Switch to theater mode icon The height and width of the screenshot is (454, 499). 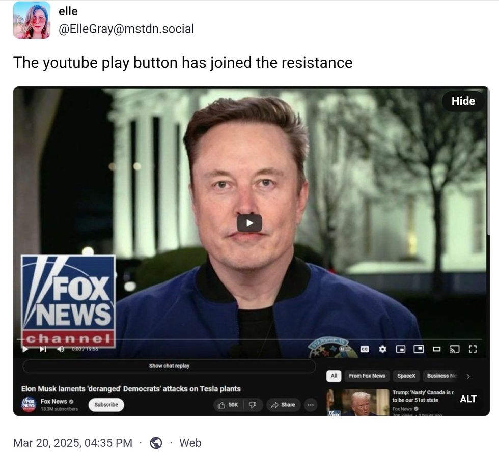(437, 349)
